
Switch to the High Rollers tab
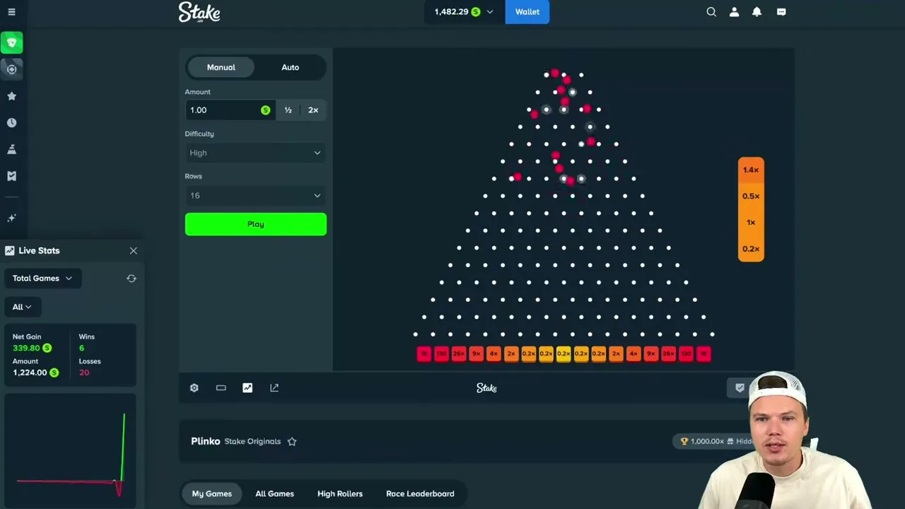click(340, 493)
